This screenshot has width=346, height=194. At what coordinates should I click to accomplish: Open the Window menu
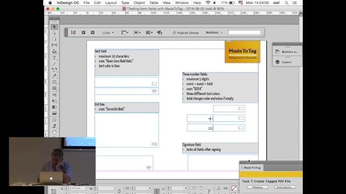(182, 3)
